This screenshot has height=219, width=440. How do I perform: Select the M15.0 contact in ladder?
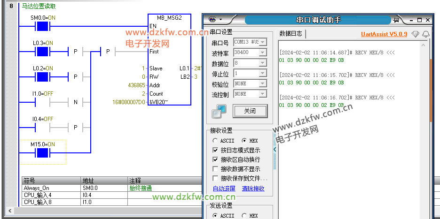tap(43, 153)
